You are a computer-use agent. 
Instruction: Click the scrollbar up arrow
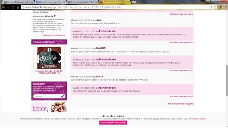point(227,11)
